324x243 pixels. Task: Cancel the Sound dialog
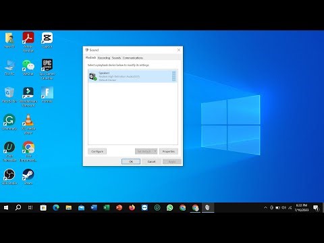tap(151, 161)
